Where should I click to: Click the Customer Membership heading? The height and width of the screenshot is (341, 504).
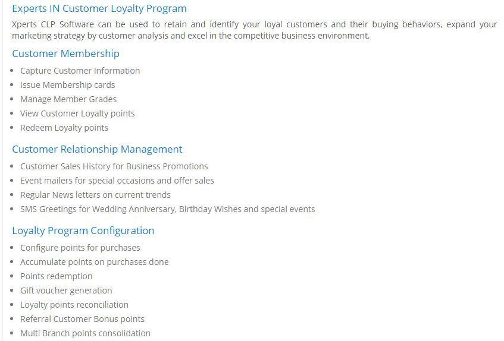[x=65, y=53]
